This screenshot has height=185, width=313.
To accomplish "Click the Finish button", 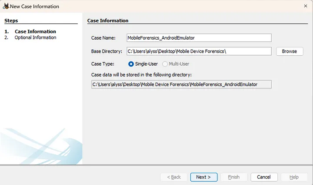I will point(233,177).
